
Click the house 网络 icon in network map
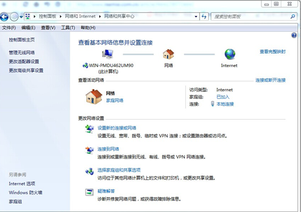(x=168, y=54)
